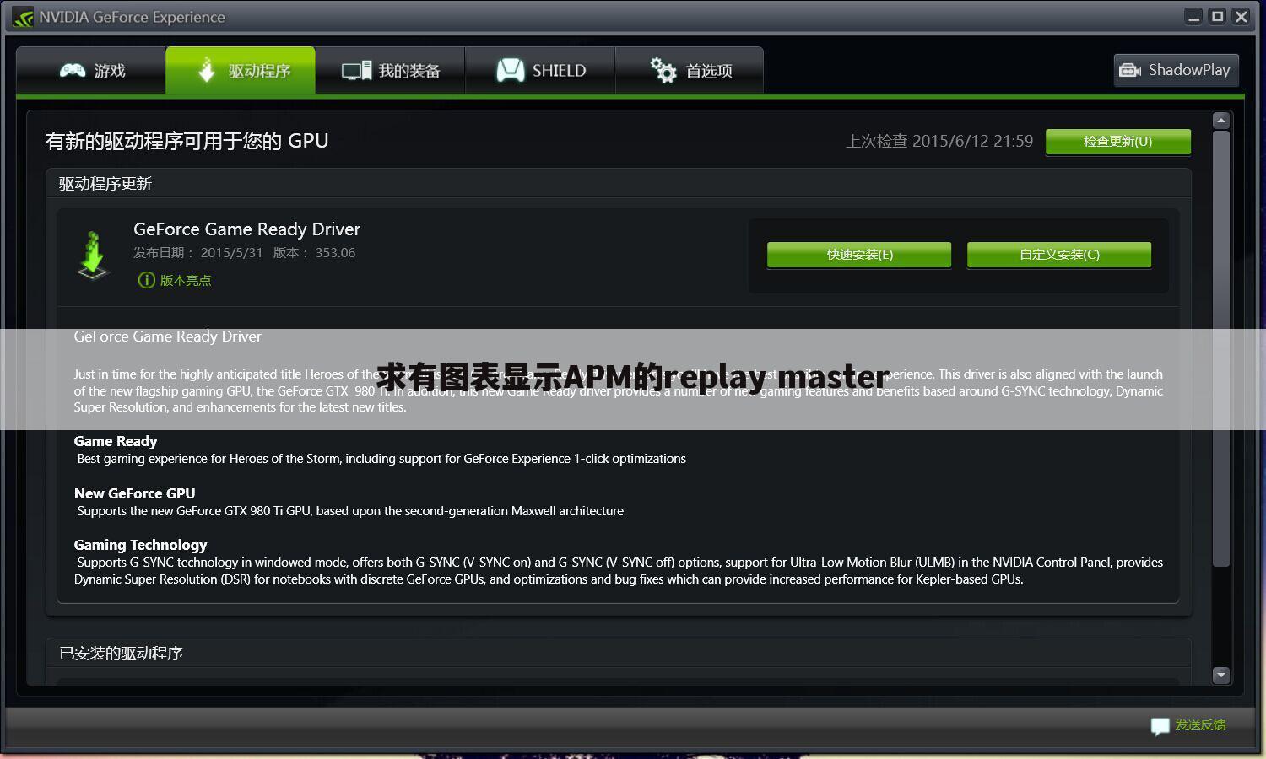Open the 版本亮点 link
This screenshot has height=759, width=1266.
click(x=186, y=280)
